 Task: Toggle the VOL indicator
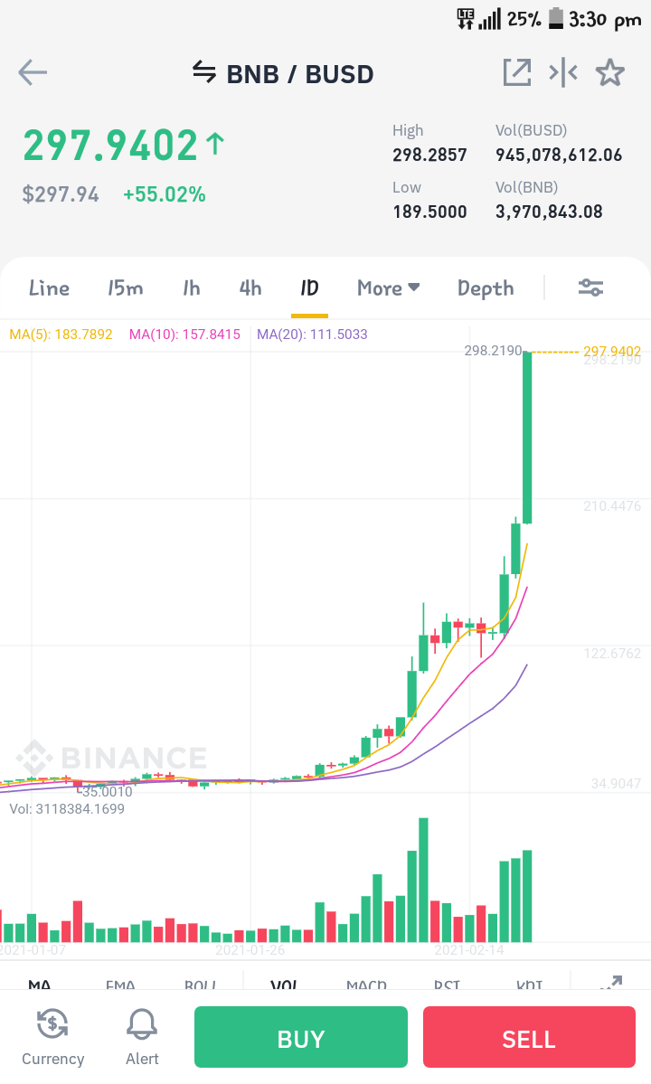(x=284, y=984)
